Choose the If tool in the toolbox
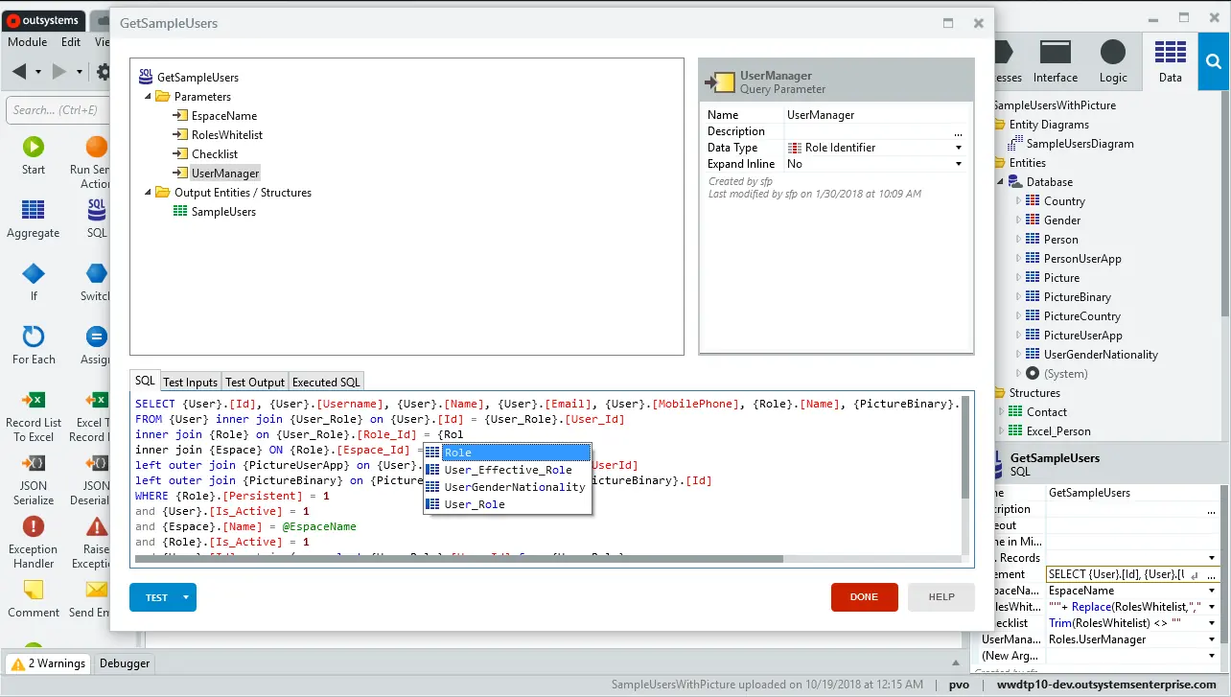 click(x=33, y=283)
